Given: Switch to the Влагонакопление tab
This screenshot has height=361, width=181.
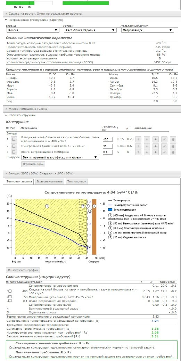Looking at the screenshot, I should (x=50, y=181).
